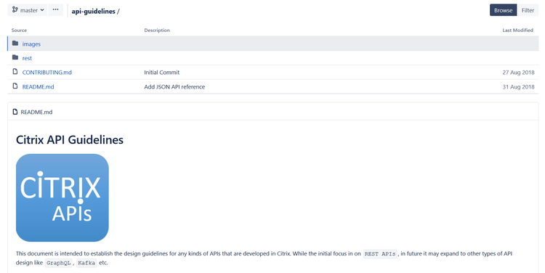Click the Kafka code snippet
Screen dimensions: 545x273
coord(86,263)
